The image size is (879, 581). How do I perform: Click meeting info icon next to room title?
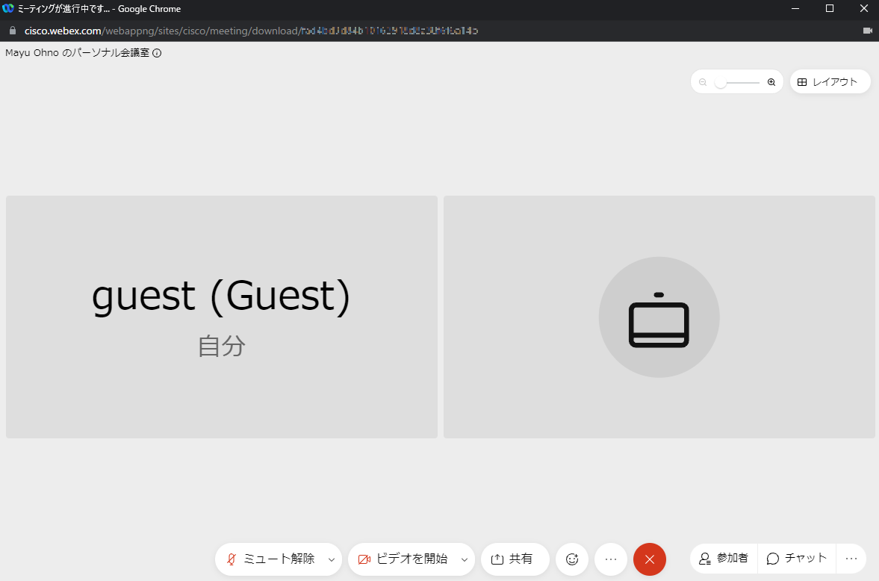(x=157, y=53)
